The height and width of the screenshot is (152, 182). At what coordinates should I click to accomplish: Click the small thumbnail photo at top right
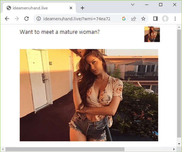point(152,34)
